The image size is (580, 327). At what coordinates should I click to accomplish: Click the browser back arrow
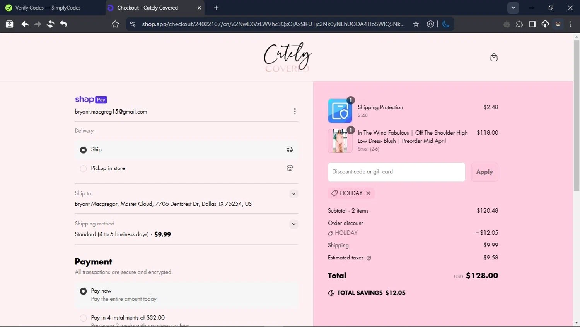(25, 24)
